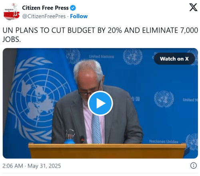Open the @CitizenFreePres handle link

click(44, 16)
